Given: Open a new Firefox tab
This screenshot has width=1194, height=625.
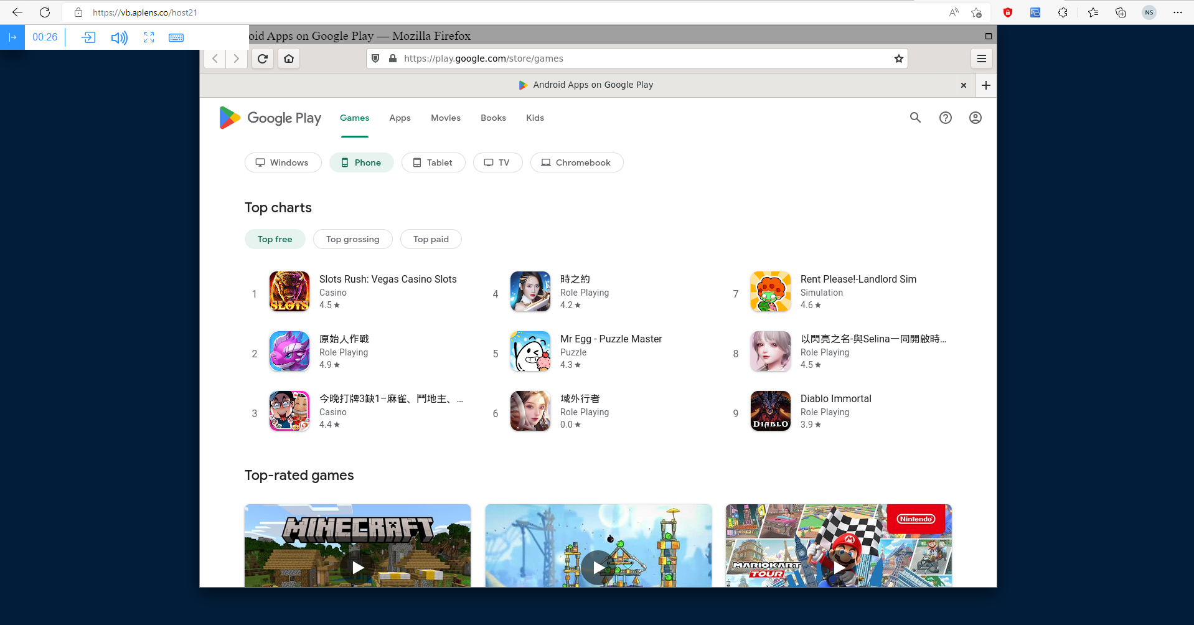Looking at the screenshot, I should point(985,85).
